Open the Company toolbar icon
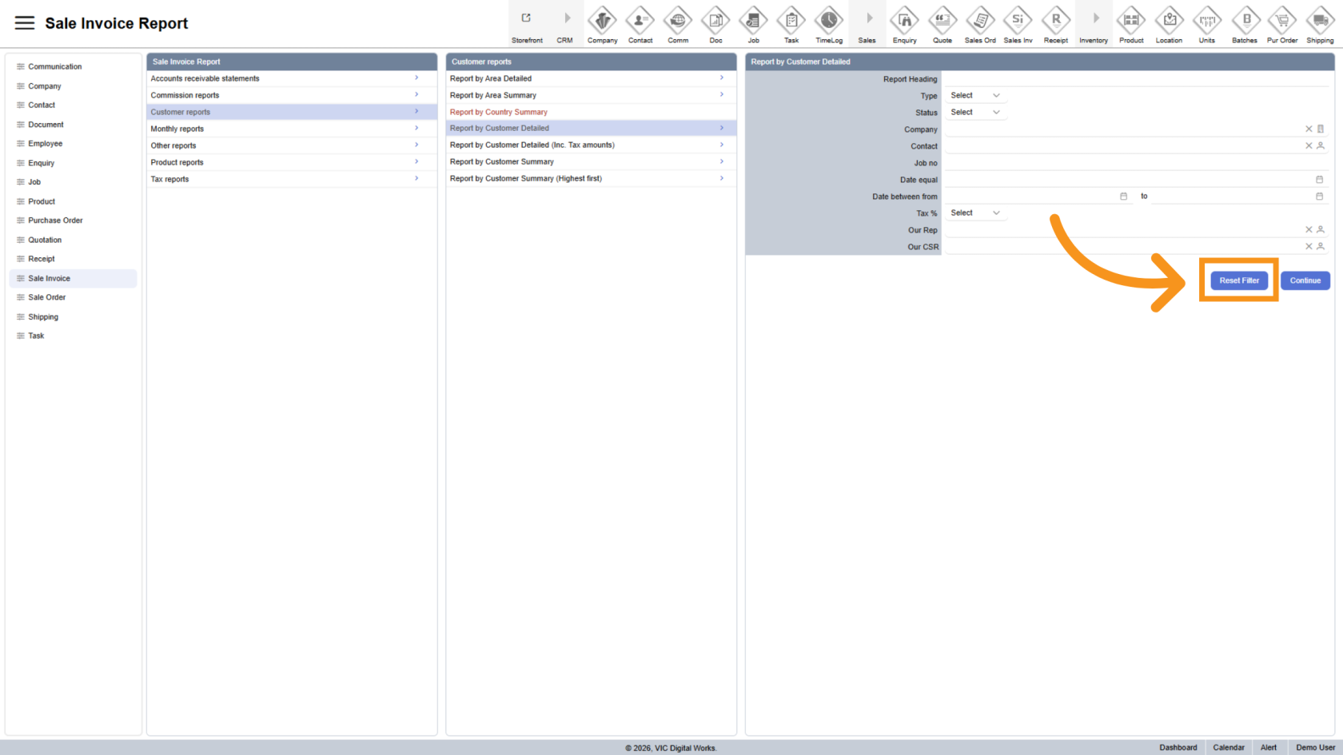This screenshot has height=755, width=1343. coord(602,21)
